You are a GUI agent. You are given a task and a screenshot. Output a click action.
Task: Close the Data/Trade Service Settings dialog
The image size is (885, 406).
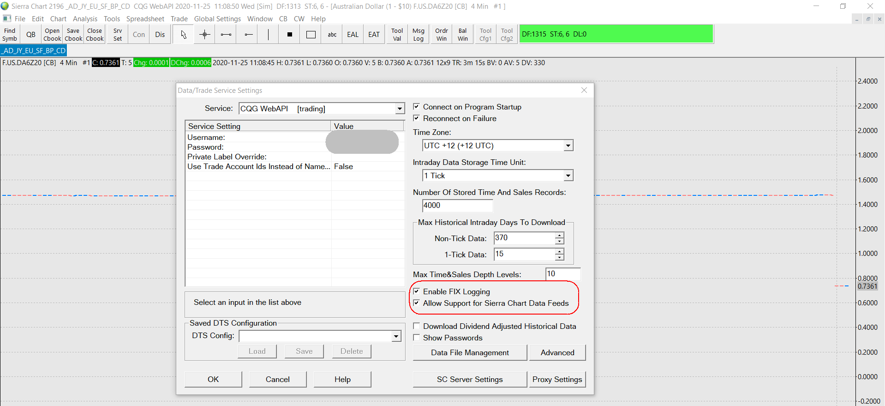pyautogui.click(x=584, y=90)
